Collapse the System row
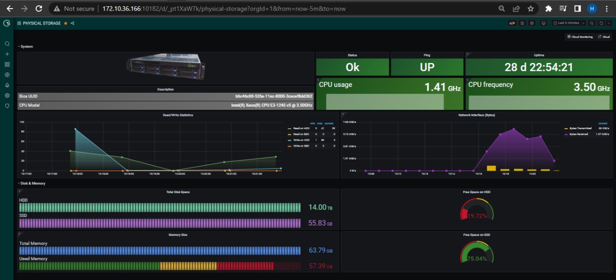Screen dimensions: 616x280 click(26, 47)
